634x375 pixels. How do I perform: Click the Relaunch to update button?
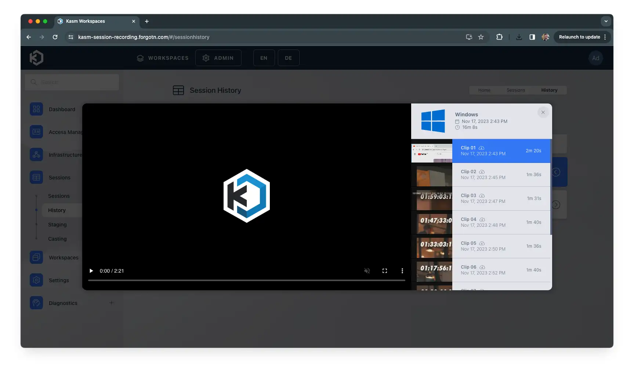click(579, 37)
